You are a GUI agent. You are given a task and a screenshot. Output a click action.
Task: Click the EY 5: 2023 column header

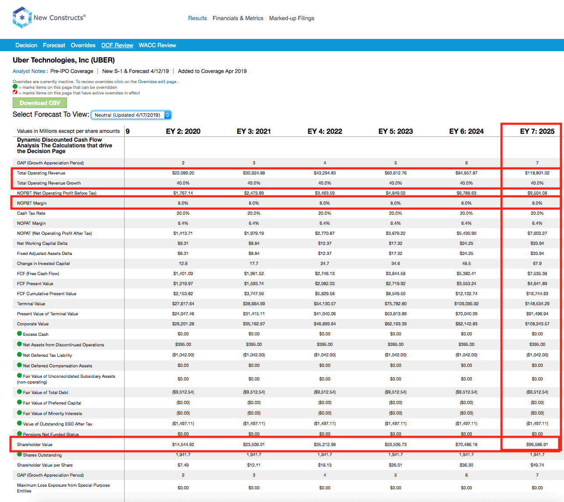[x=396, y=131]
